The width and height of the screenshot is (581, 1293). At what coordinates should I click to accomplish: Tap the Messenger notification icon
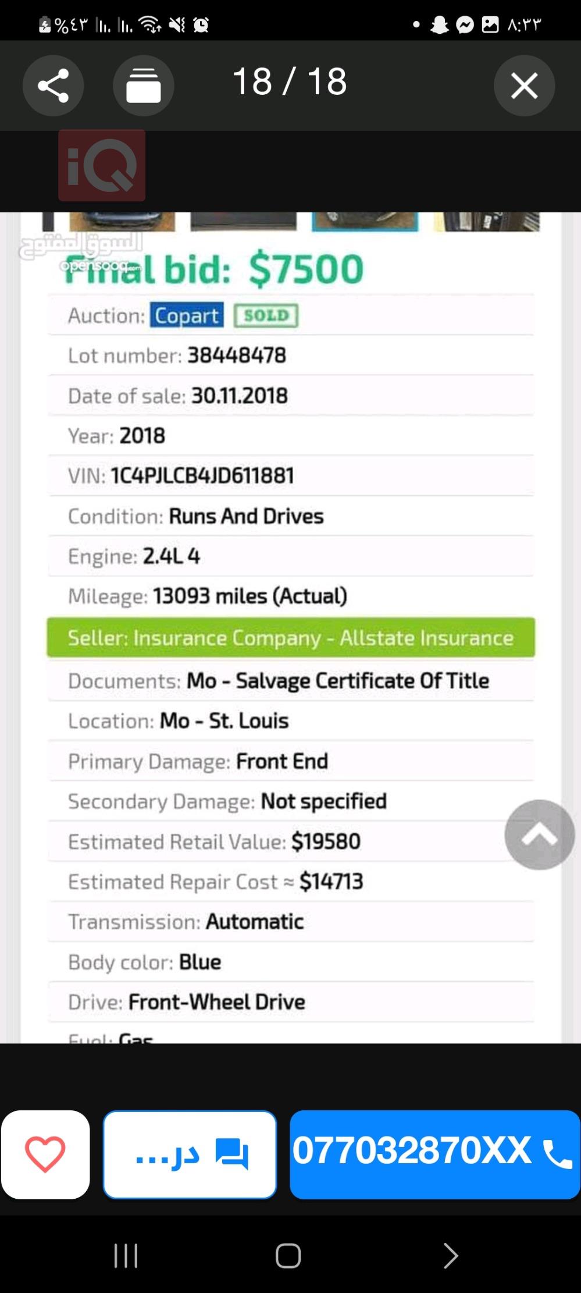click(x=465, y=24)
